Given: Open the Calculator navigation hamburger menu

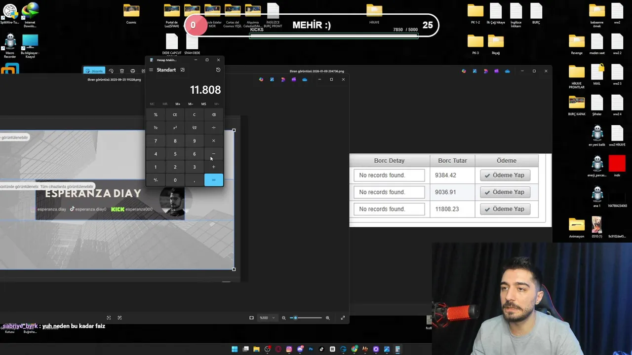Looking at the screenshot, I should 151,70.
